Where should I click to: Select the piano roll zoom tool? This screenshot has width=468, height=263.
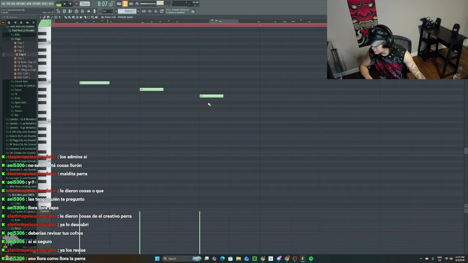click(93, 17)
